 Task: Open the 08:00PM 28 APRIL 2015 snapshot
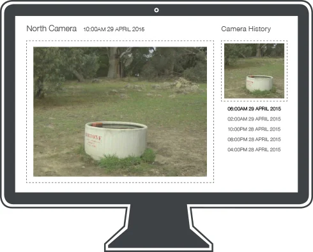(x=254, y=140)
